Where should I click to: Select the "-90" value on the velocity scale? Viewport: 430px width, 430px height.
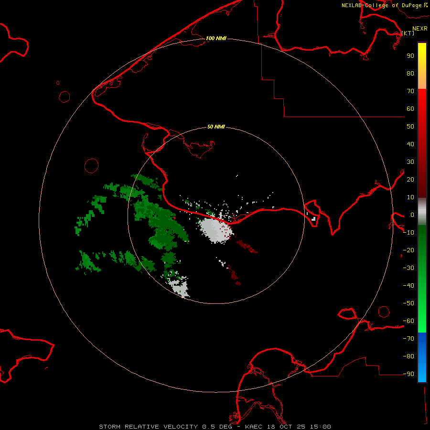point(408,374)
